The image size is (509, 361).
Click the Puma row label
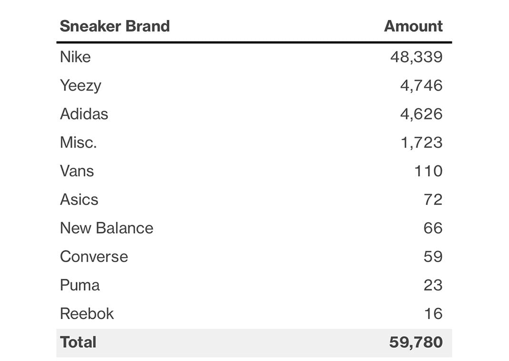point(79,285)
